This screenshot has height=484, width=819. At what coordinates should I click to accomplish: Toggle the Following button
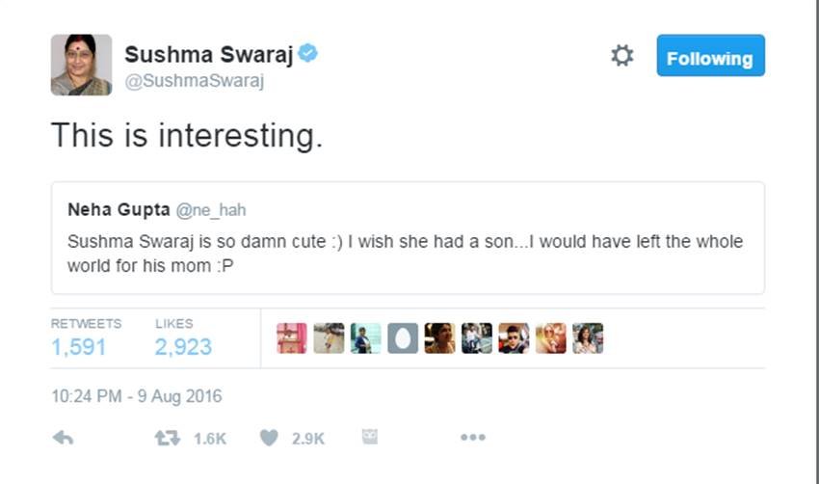pyautogui.click(x=710, y=57)
